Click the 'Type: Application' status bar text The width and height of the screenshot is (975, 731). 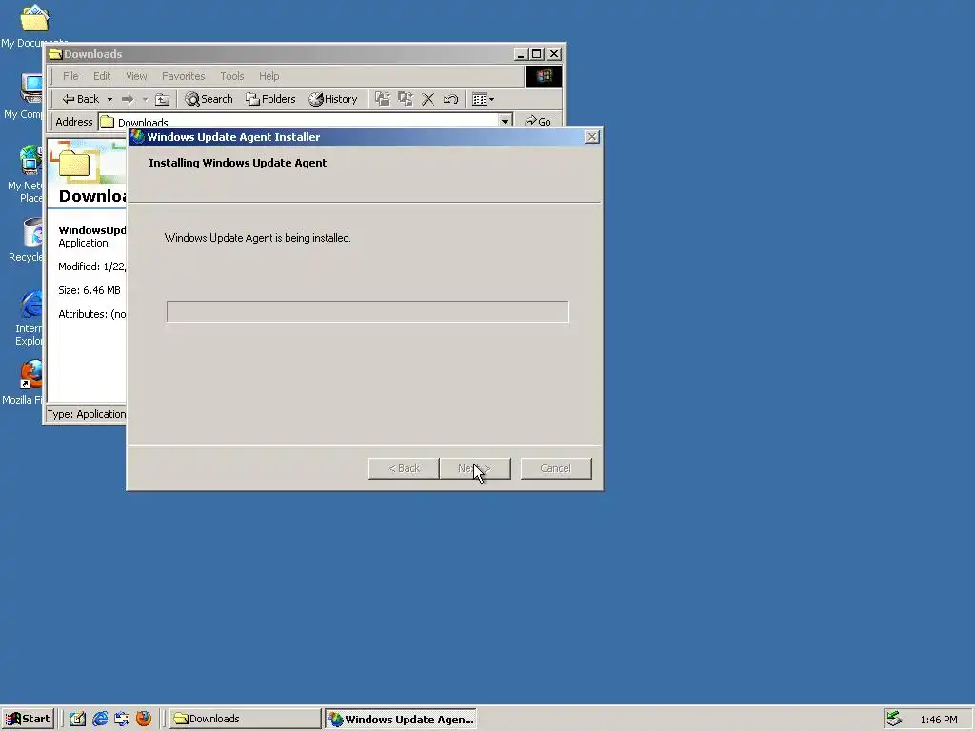coord(87,414)
